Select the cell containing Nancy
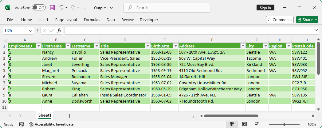The image size is (322, 128). [56, 52]
